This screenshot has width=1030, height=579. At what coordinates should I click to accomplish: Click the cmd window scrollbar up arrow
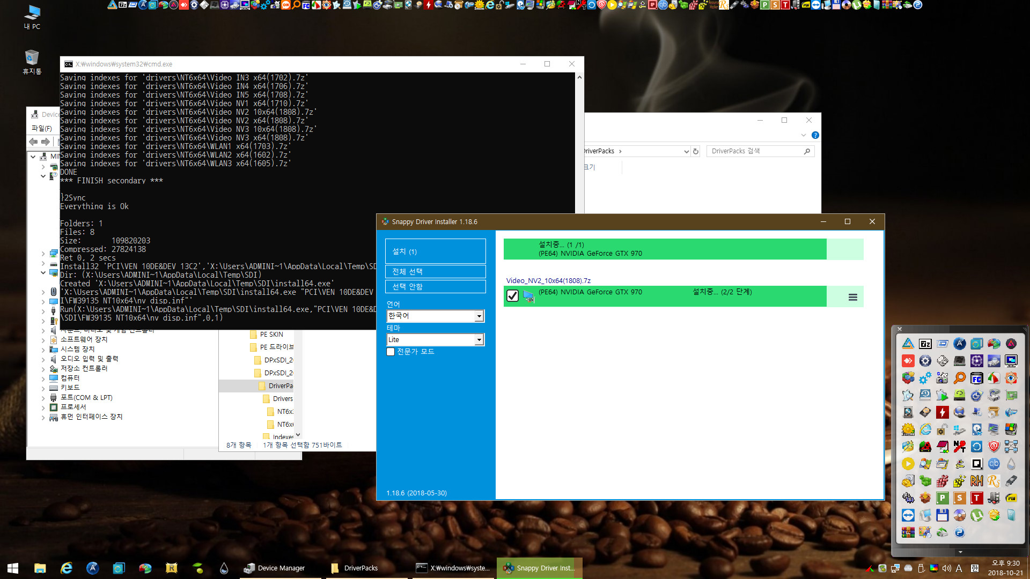click(579, 77)
